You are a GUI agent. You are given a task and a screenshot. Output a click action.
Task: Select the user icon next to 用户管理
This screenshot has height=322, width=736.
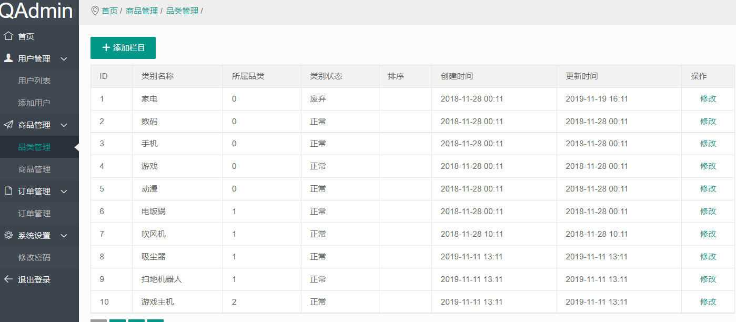[x=7, y=58]
